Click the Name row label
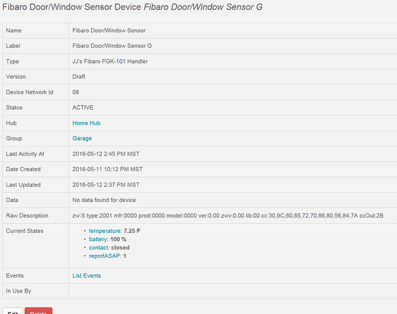Image resolution: width=397 pixels, height=314 pixels. (x=14, y=30)
